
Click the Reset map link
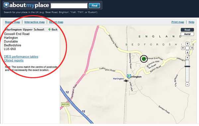[56, 22]
